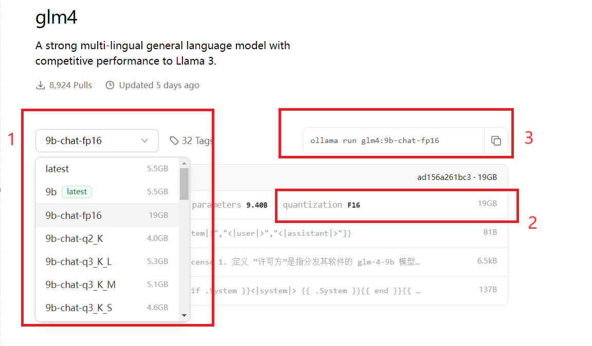Choose the 9b-chat-q3_K_S tag
Image resolution: width=592 pixels, height=346 pixels.
point(107,308)
